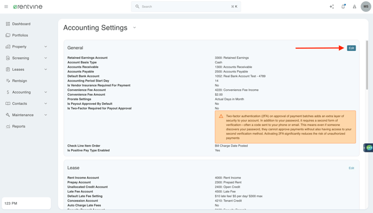Viewport: 373px width, 213px height.
Task: Open the notifications bell
Action: point(343,6)
